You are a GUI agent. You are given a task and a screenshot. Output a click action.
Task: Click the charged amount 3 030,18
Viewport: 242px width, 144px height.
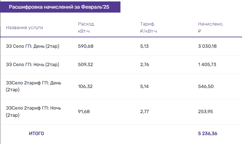point(207,46)
